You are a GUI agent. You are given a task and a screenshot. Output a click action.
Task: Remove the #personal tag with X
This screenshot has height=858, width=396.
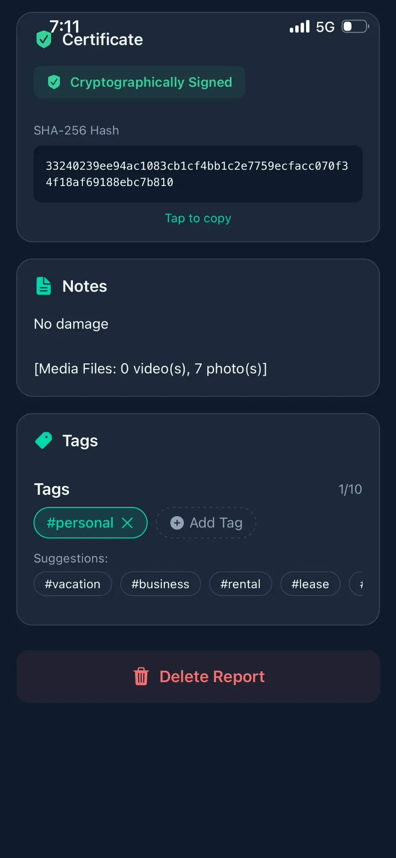pos(127,523)
